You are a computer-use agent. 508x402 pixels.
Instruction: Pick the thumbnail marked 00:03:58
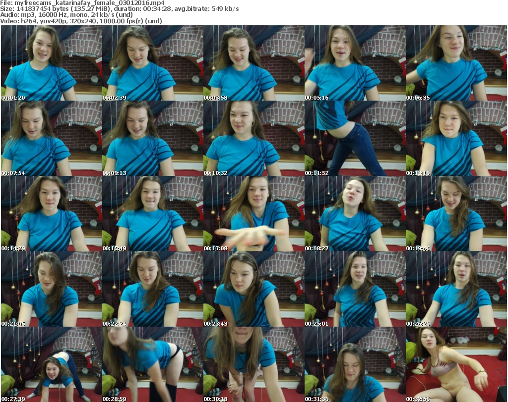[254, 63]
